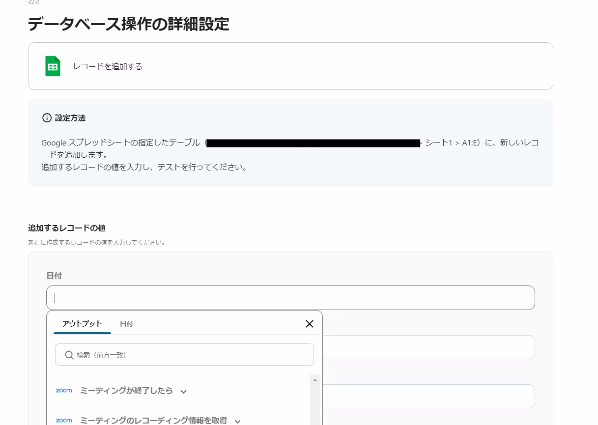Click the レコードを追加する card
The width and height of the screenshot is (598, 425).
pyautogui.click(x=290, y=66)
